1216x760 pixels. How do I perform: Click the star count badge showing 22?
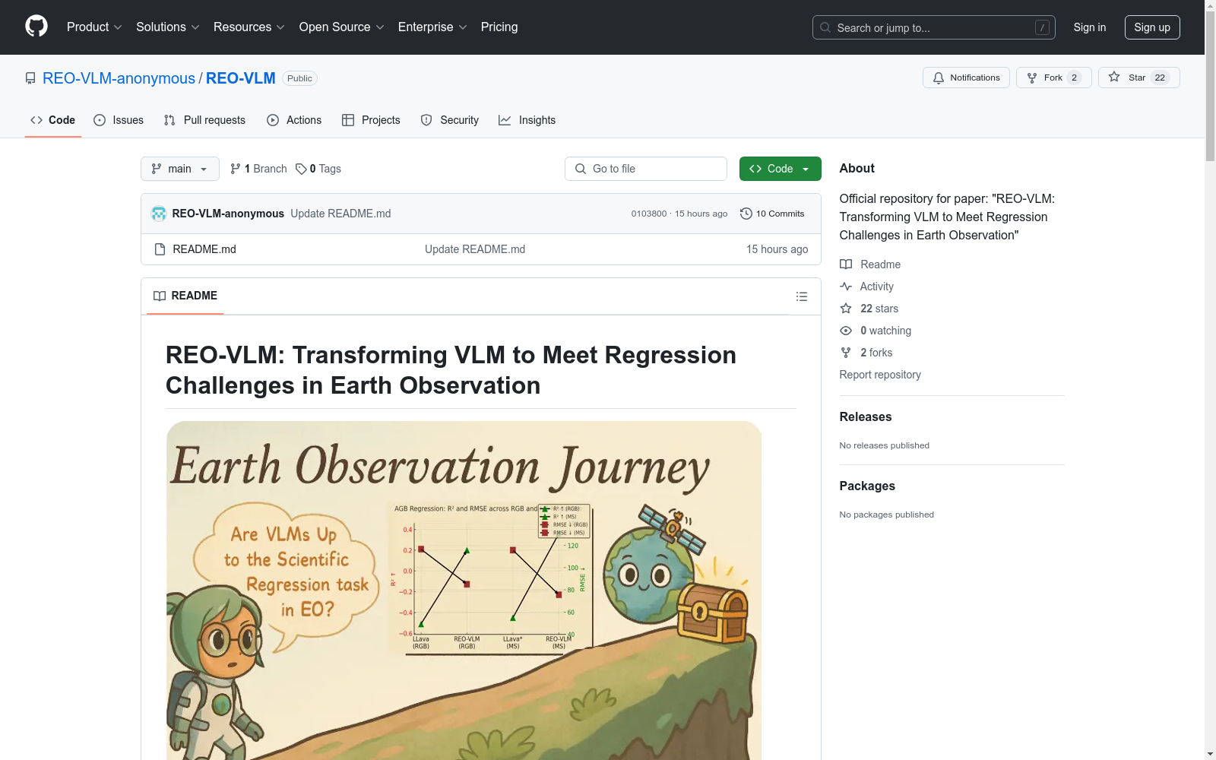1160,78
